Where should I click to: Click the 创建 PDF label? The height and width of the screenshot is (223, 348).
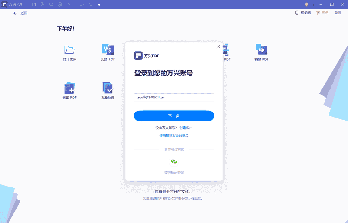[70, 98]
